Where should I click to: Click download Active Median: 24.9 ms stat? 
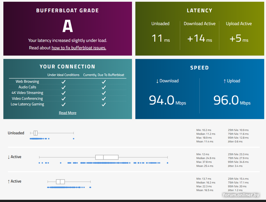tap(206, 158)
